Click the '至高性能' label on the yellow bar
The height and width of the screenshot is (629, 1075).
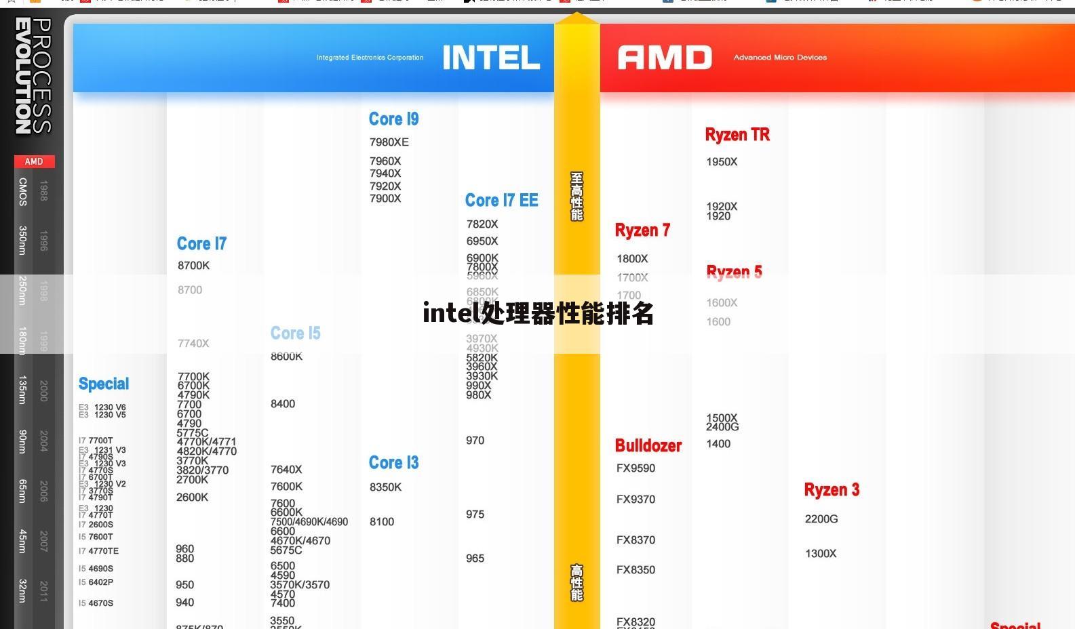click(576, 197)
